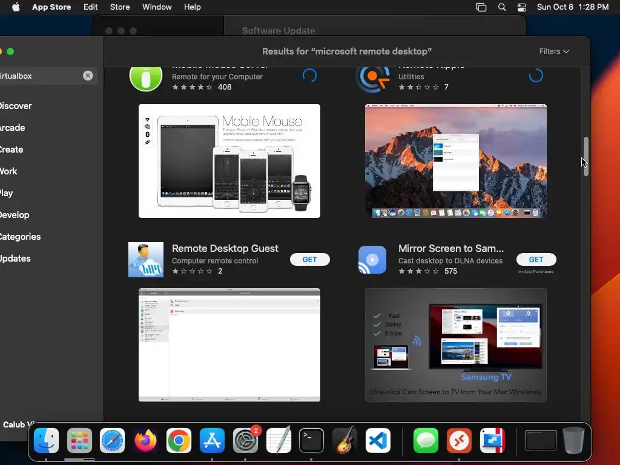Open the App Store menu
The width and height of the screenshot is (620, 465).
[x=51, y=7]
